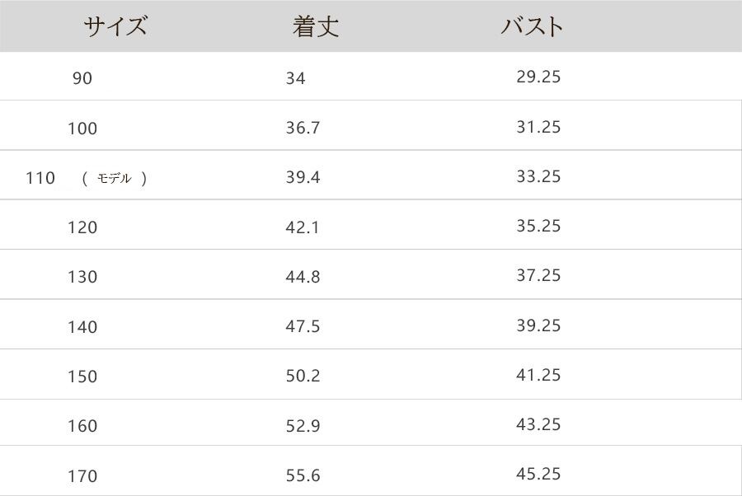
Task: Click the モデル label beside 110
Action: point(115,178)
